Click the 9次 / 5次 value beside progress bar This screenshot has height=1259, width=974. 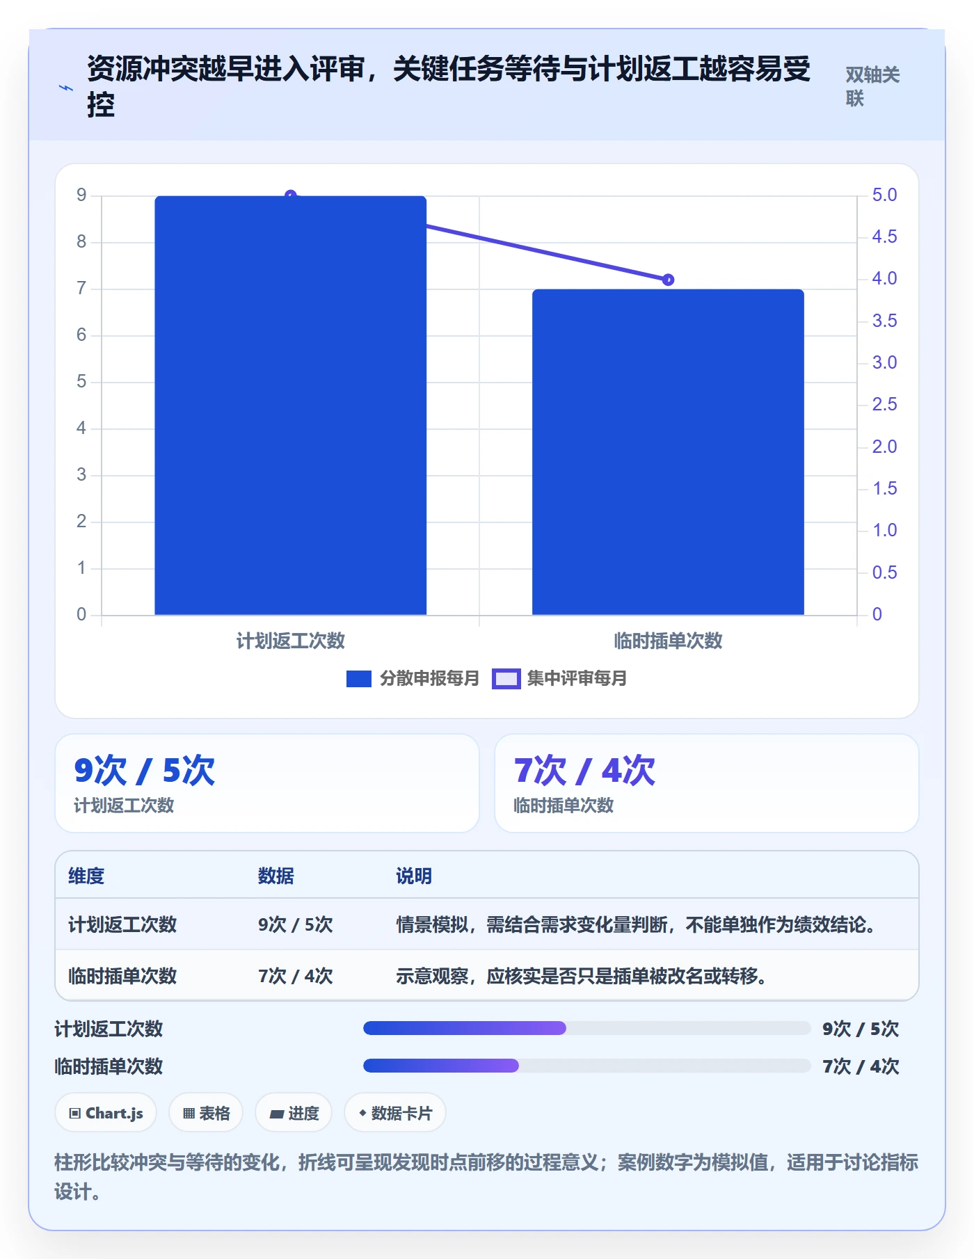[x=861, y=1029]
